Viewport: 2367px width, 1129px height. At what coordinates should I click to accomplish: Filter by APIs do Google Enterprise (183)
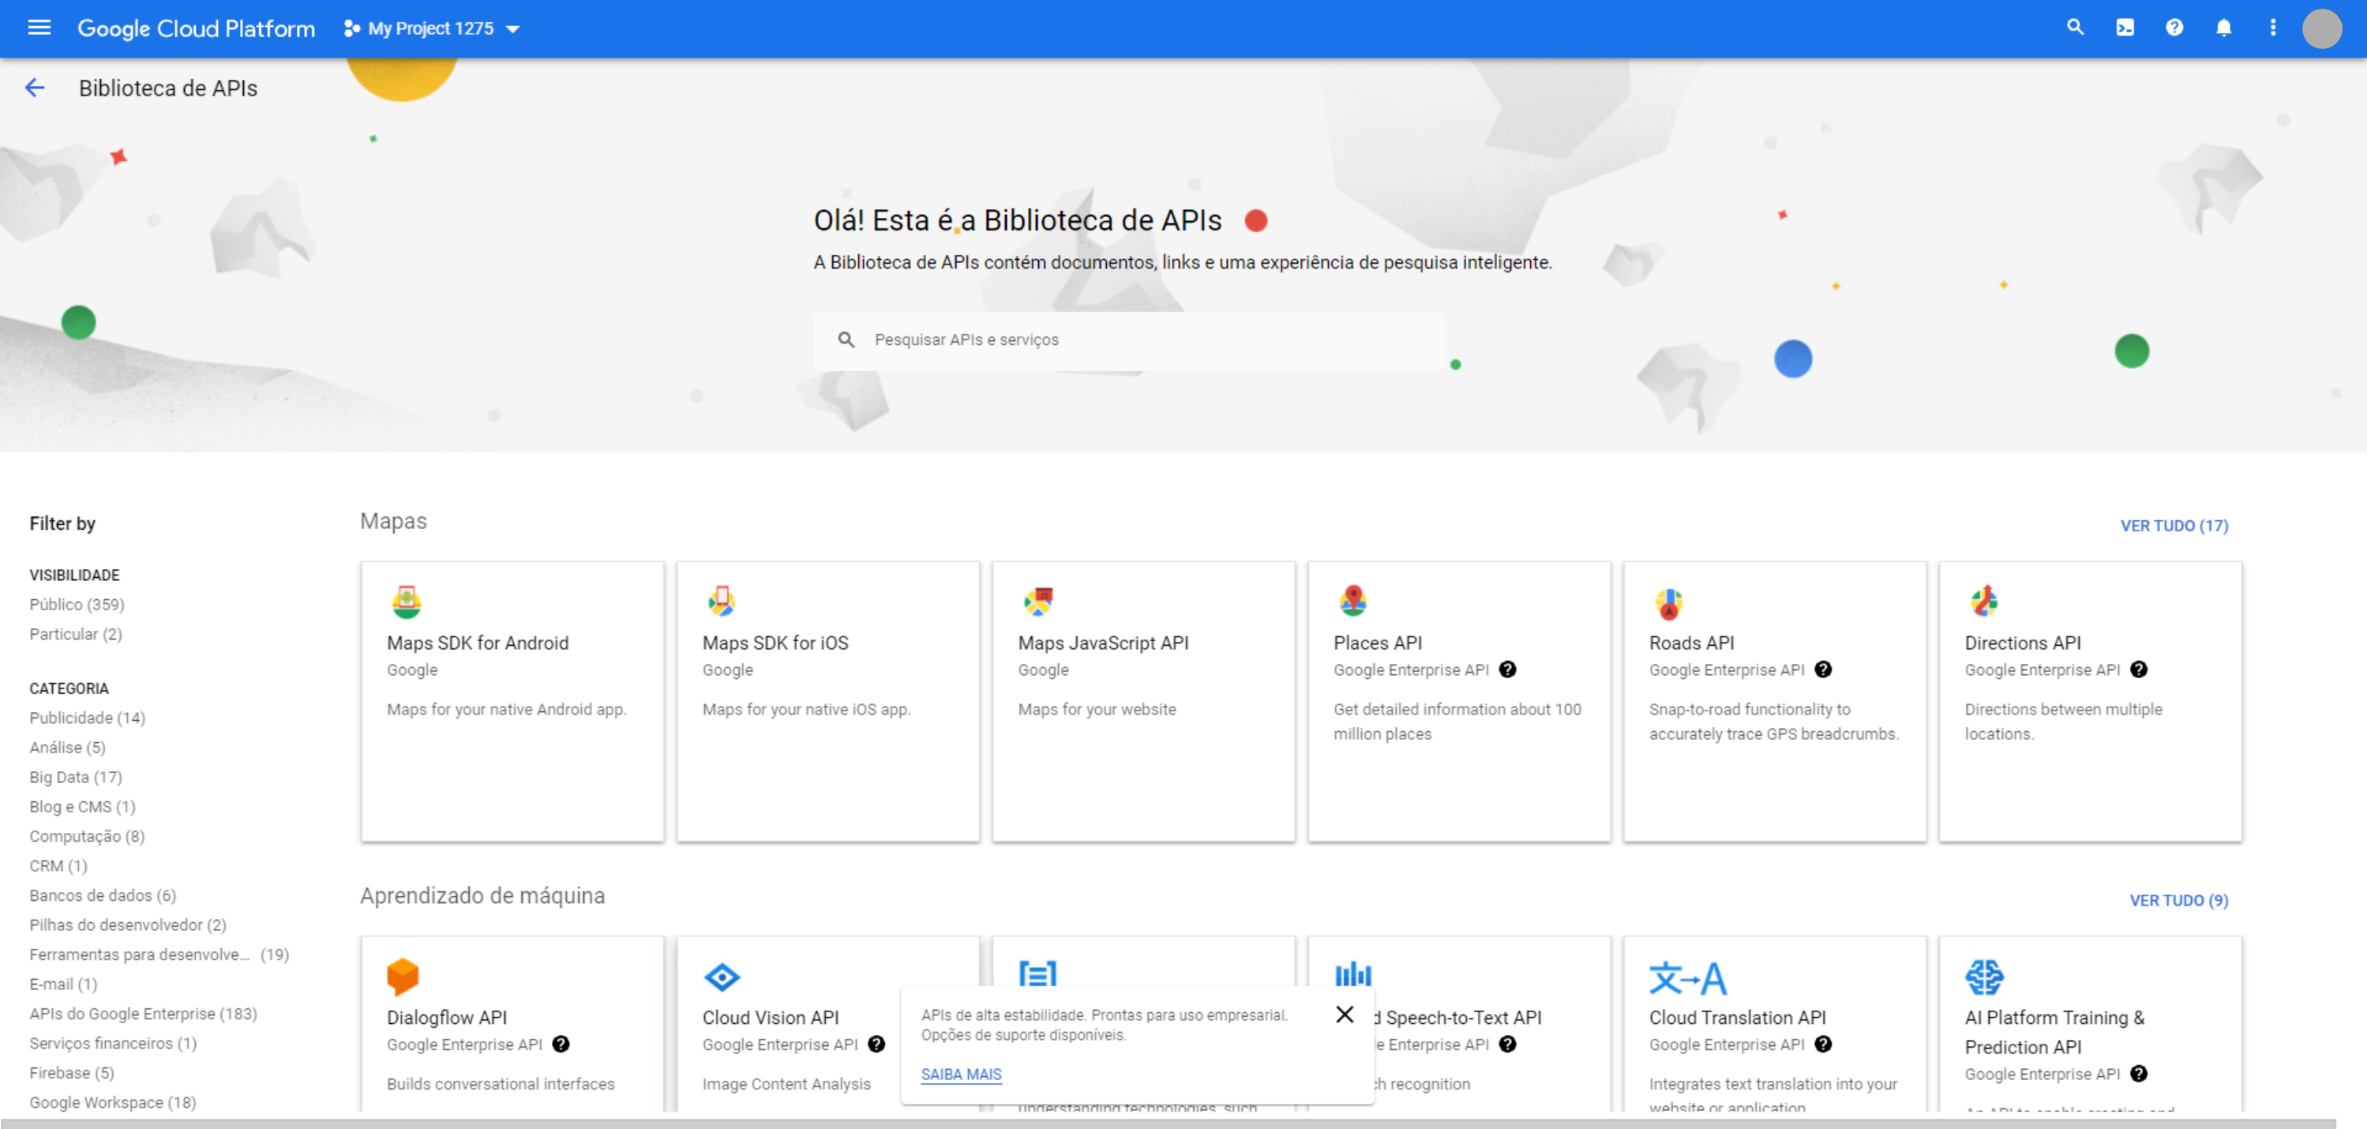click(144, 1013)
